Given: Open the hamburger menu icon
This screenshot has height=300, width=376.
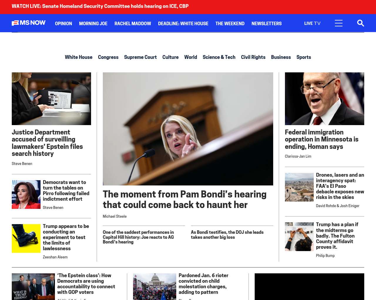Looking at the screenshot, I should (x=339, y=23).
